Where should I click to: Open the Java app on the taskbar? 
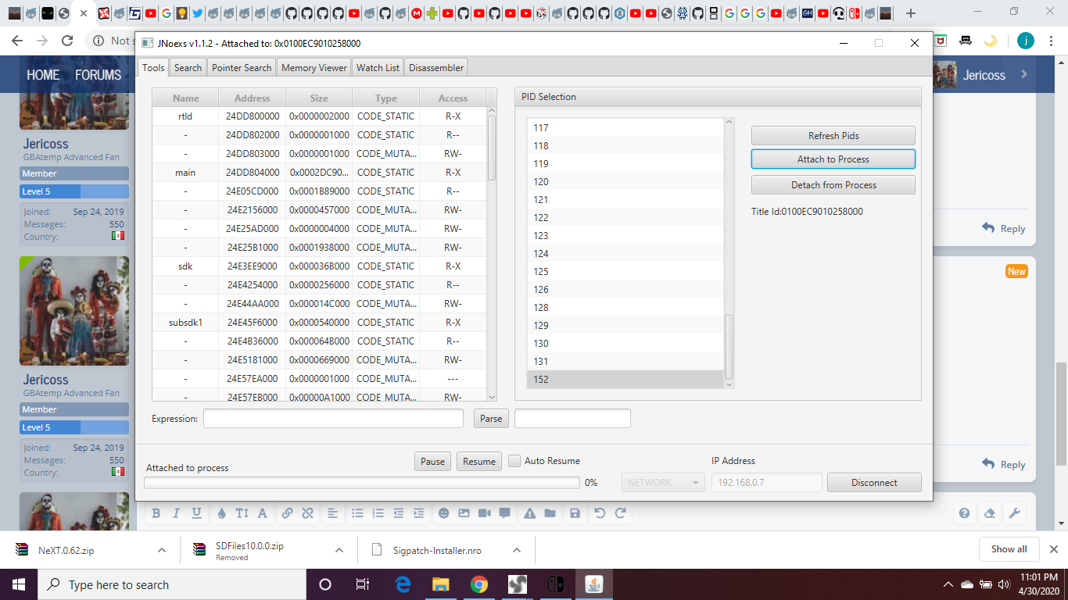click(x=595, y=584)
